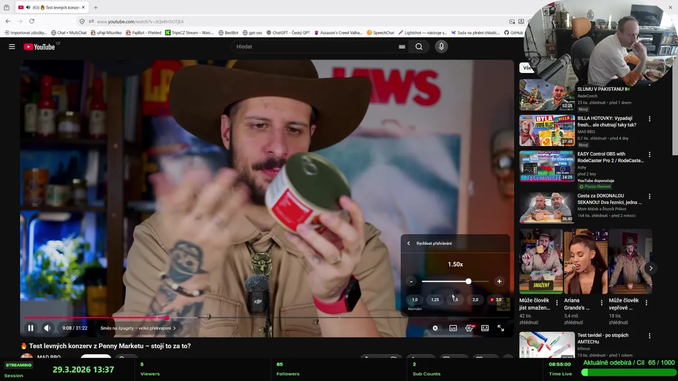Open the Ariana Grande short thumbnail
This screenshot has height=381, width=678.
[x=585, y=261]
